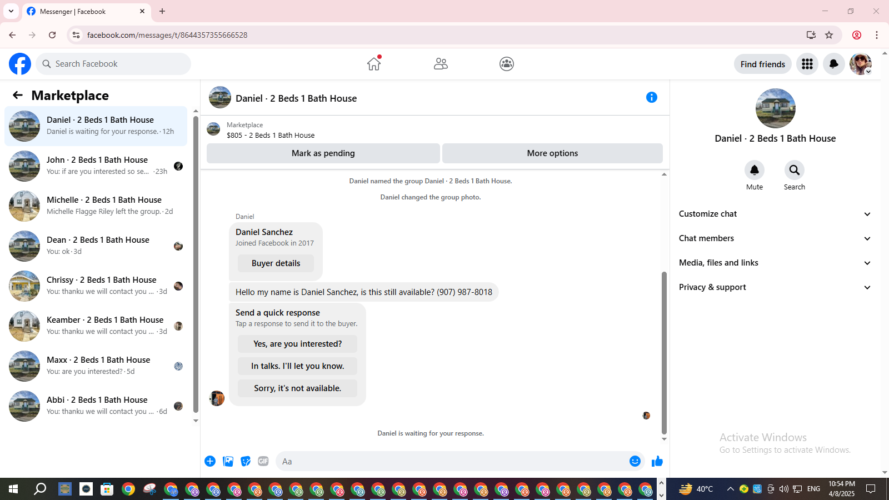This screenshot has width=889, height=500.
Task: Expand the Privacy & support section
Action: click(775, 287)
